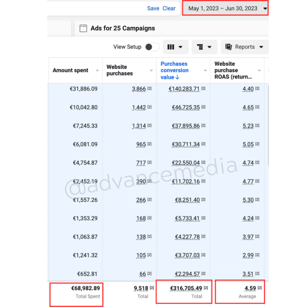Click the sort arrow on Purchases conversion value
Screen dimensions: 307x307
click(177, 77)
